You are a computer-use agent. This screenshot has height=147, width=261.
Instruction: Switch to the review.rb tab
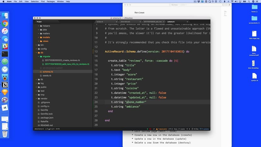tap(100, 22)
